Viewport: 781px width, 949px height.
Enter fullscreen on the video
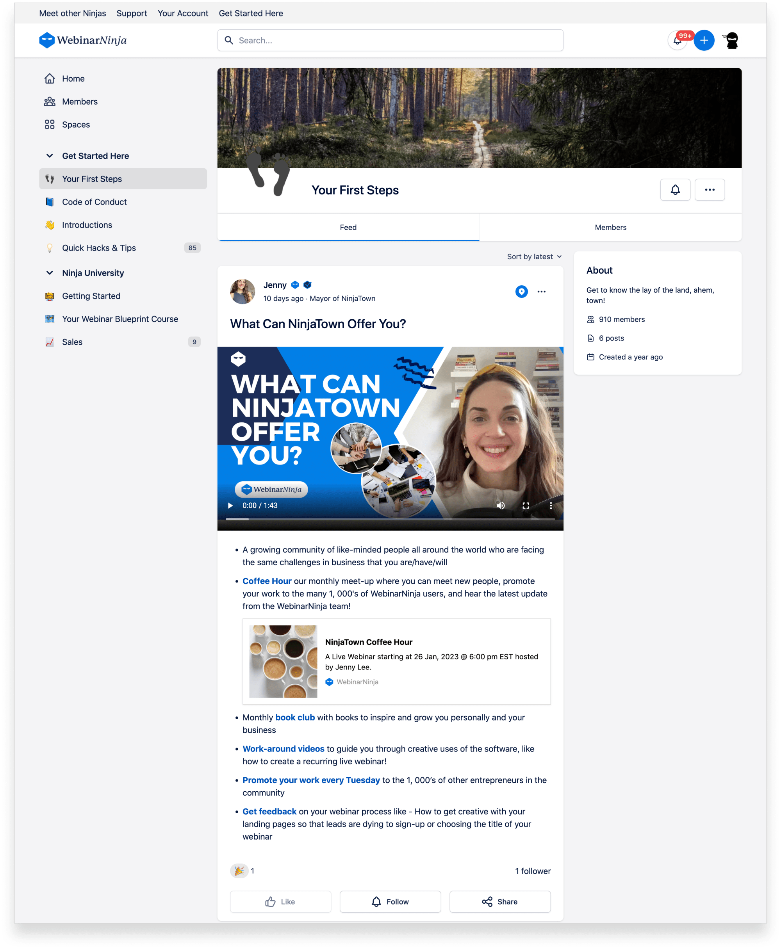[x=526, y=505]
